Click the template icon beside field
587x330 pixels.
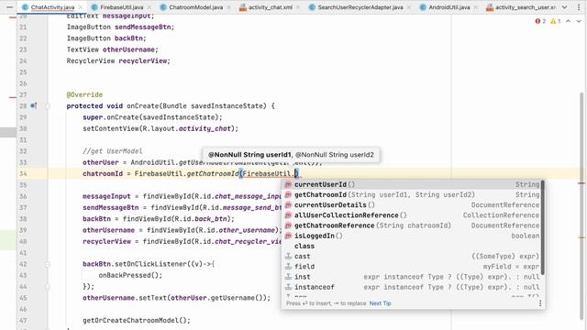288,267
